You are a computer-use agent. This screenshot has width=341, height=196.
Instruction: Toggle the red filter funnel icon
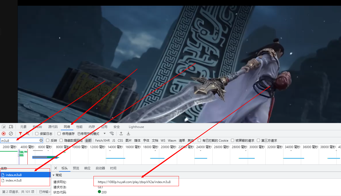point(20,134)
